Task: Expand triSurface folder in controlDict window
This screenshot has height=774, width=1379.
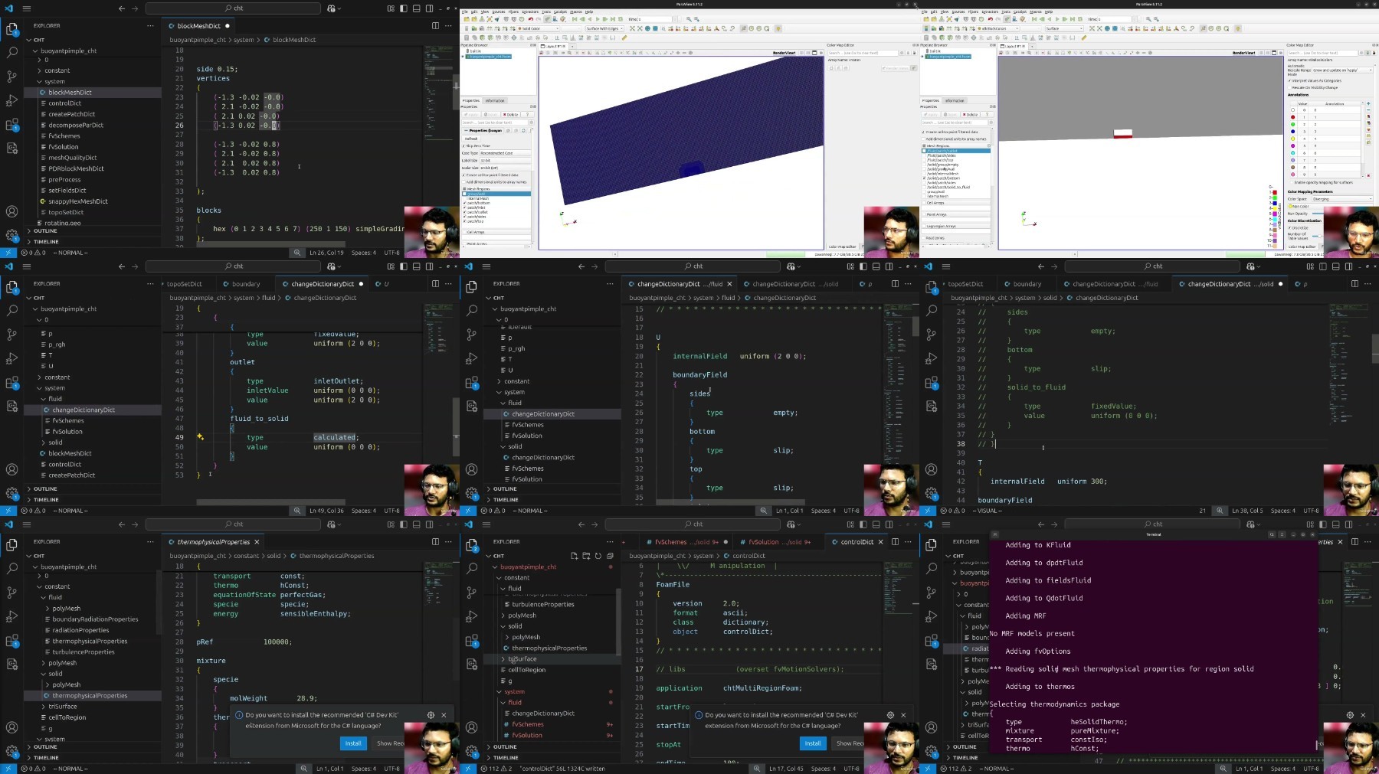Action: [522, 658]
